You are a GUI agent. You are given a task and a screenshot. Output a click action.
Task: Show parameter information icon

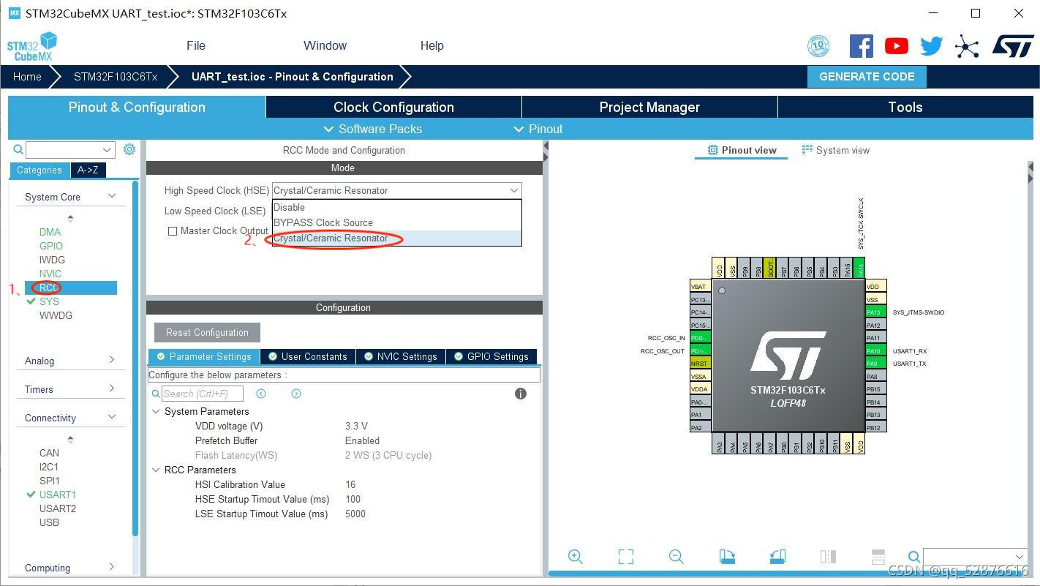(521, 394)
